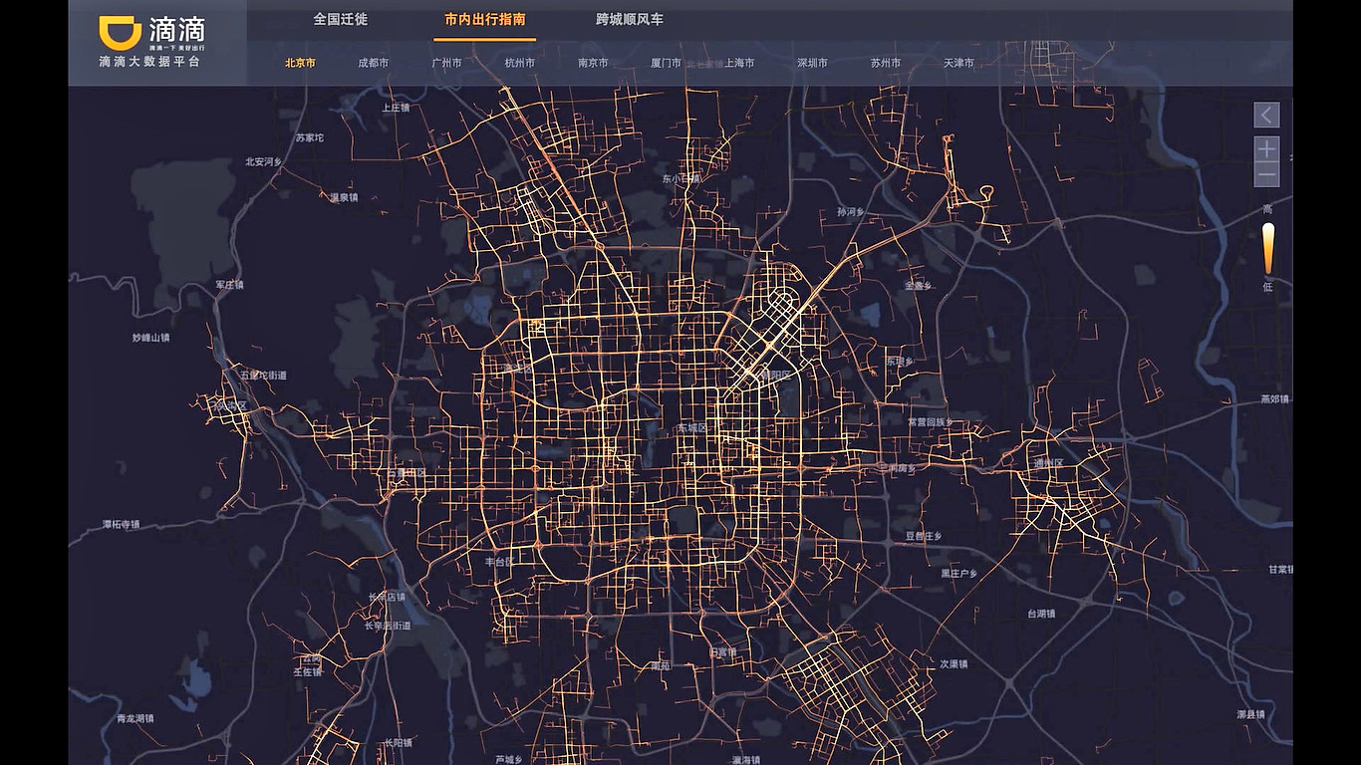Zoom out of the map with the minus

[1266, 175]
